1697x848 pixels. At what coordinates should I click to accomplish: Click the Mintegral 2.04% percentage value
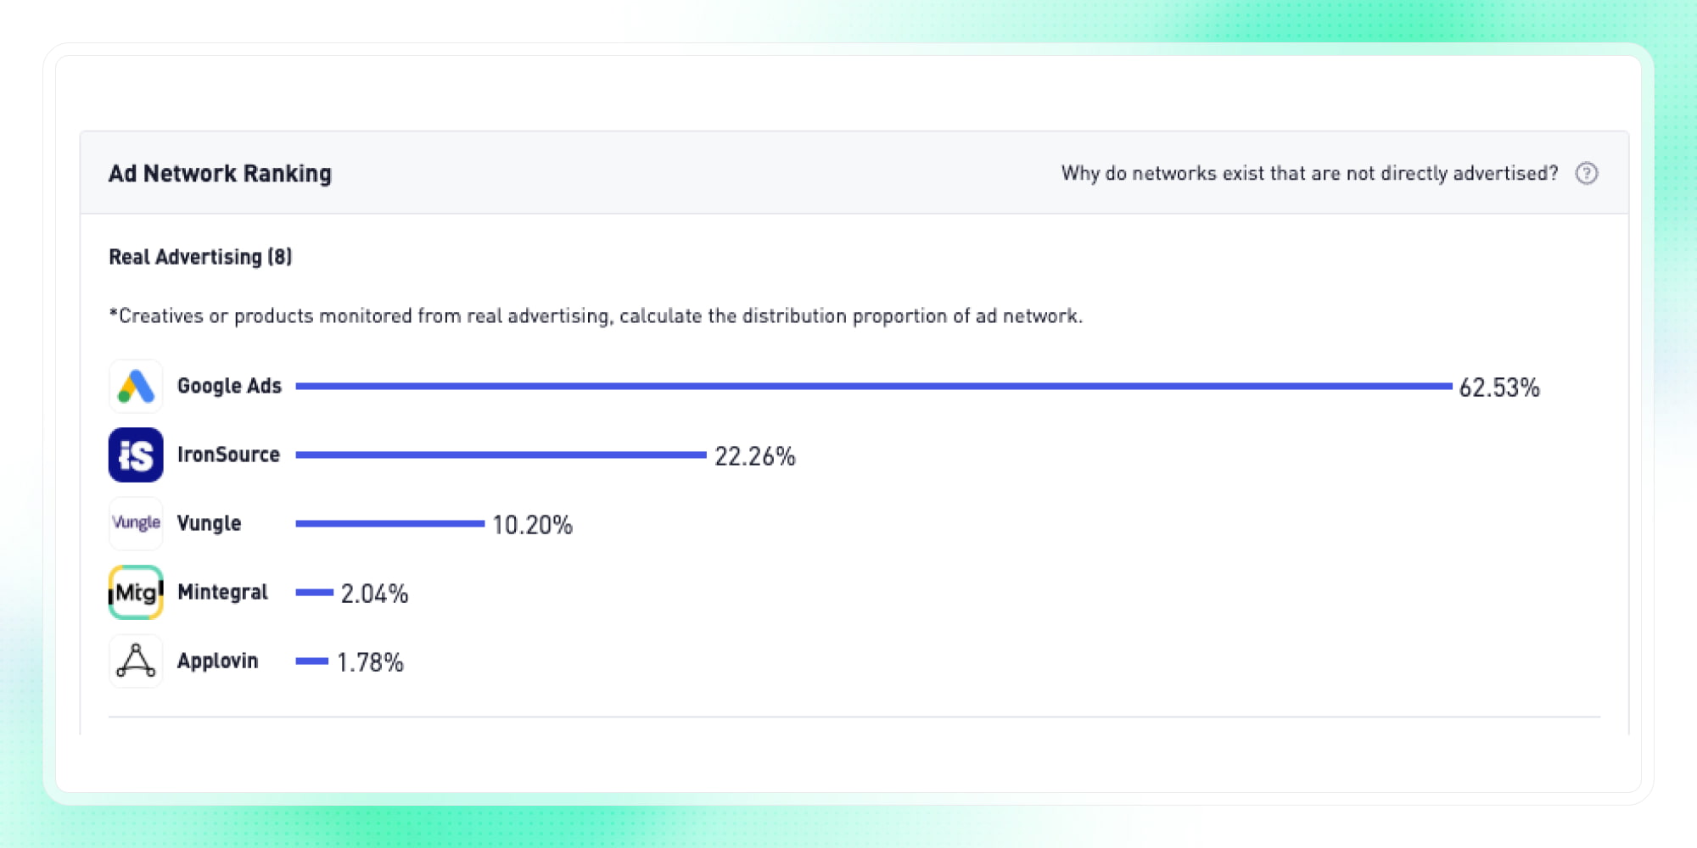[374, 594]
